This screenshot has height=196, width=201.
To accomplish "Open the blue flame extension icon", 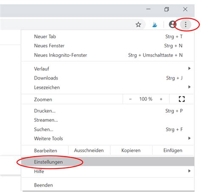I will pyautogui.click(x=155, y=25).
